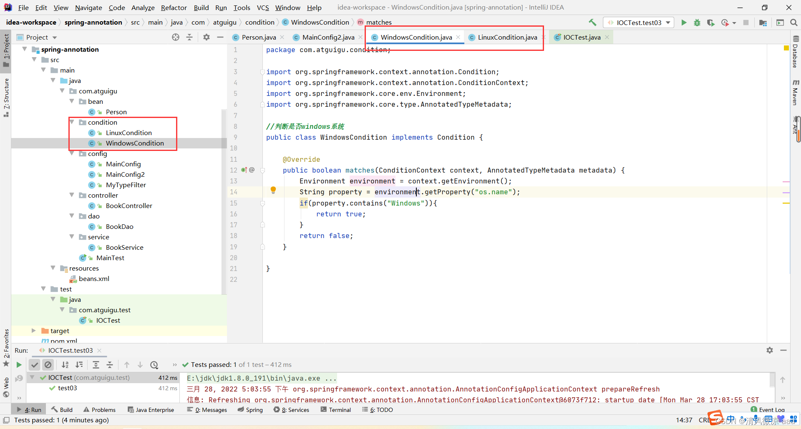
Task: Switch to IOCTest.java editor tab
Action: (x=582, y=37)
